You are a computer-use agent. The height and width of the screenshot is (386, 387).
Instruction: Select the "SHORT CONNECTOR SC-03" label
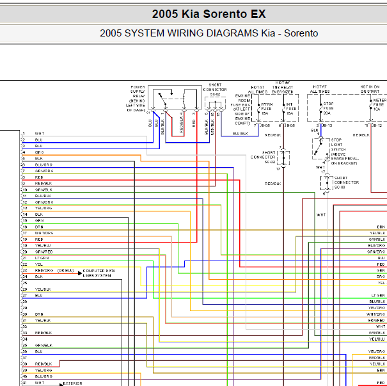(346, 182)
